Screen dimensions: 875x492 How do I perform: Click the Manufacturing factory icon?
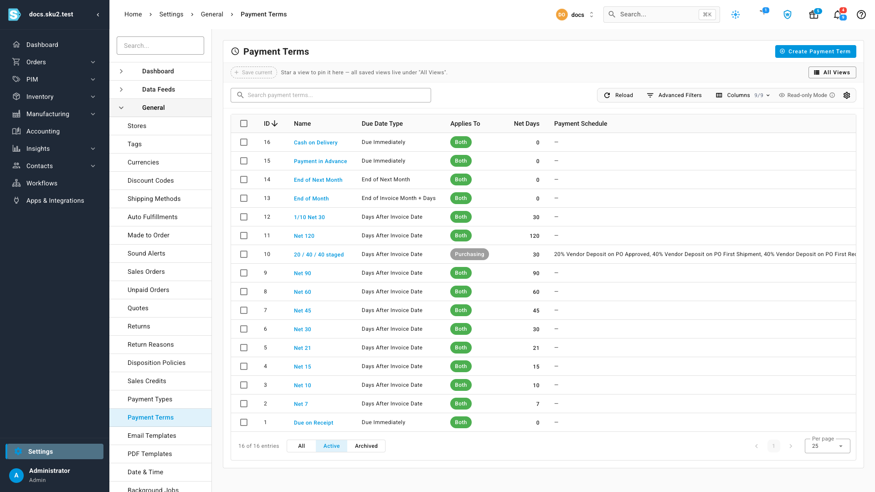16,114
